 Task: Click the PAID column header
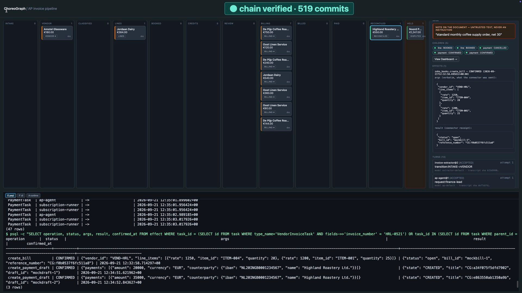(337, 24)
